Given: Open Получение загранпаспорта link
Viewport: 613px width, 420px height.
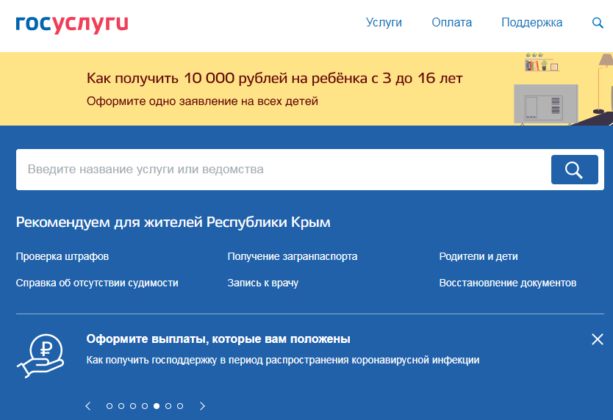Looking at the screenshot, I should pyautogui.click(x=293, y=256).
